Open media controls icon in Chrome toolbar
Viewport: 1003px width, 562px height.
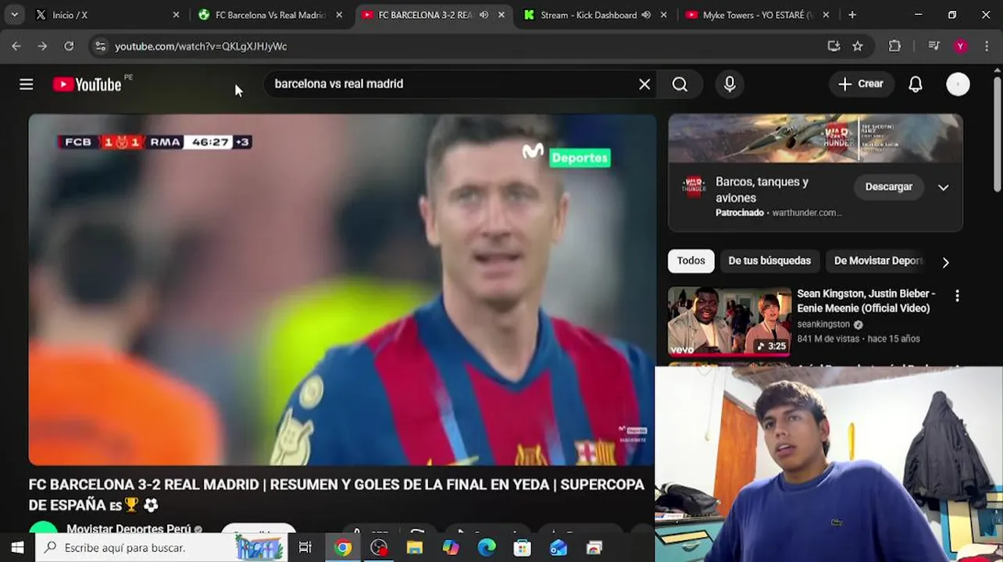click(933, 46)
